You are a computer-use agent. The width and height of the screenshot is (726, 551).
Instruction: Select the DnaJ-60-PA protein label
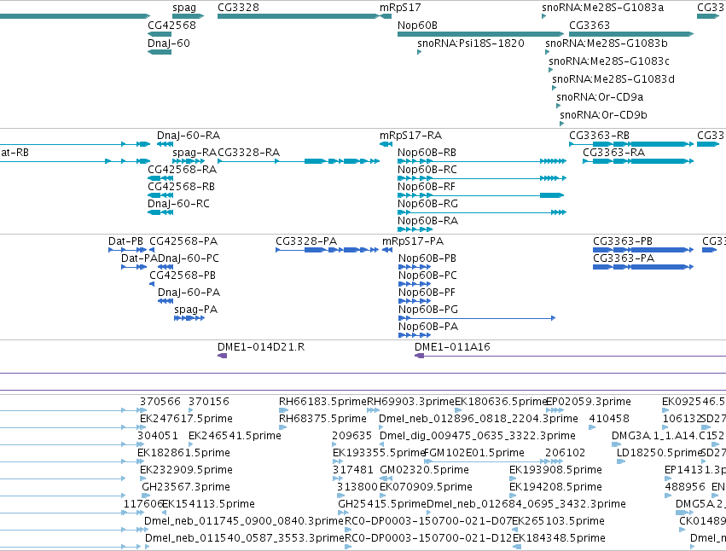pos(189,293)
